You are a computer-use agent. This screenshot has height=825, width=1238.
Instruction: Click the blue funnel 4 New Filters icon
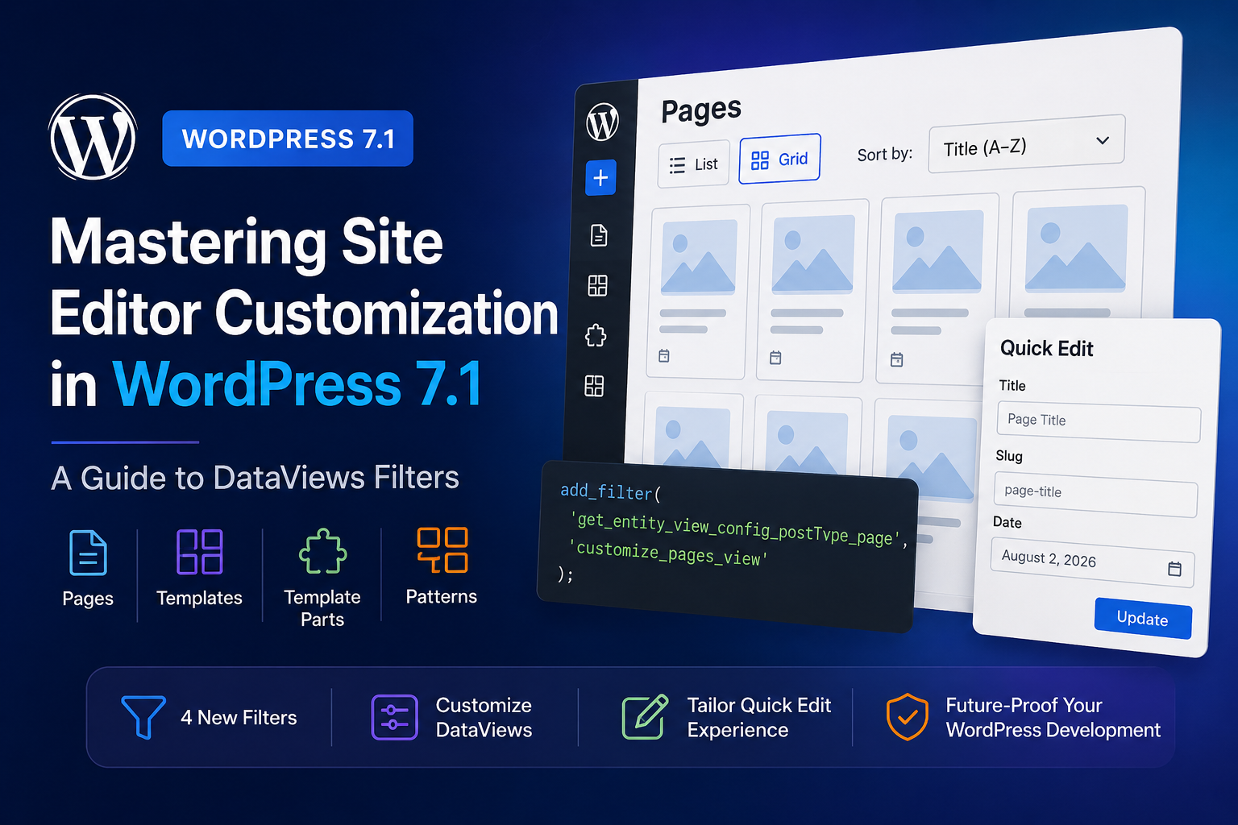pyautogui.click(x=143, y=716)
